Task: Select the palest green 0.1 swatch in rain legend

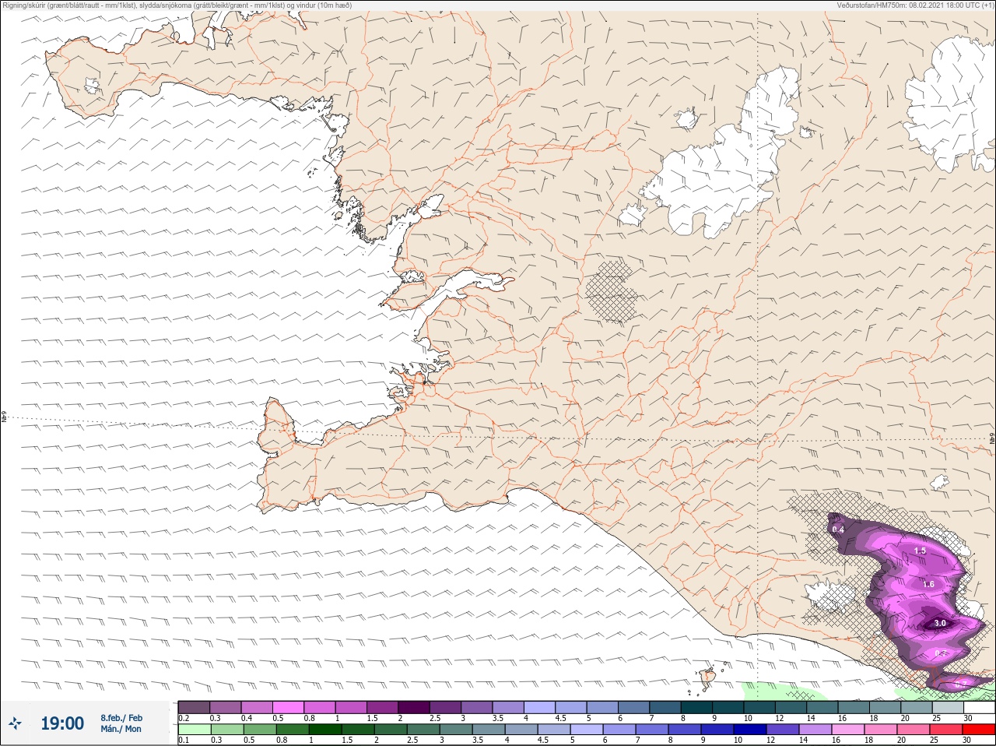Action: [194, 730]
